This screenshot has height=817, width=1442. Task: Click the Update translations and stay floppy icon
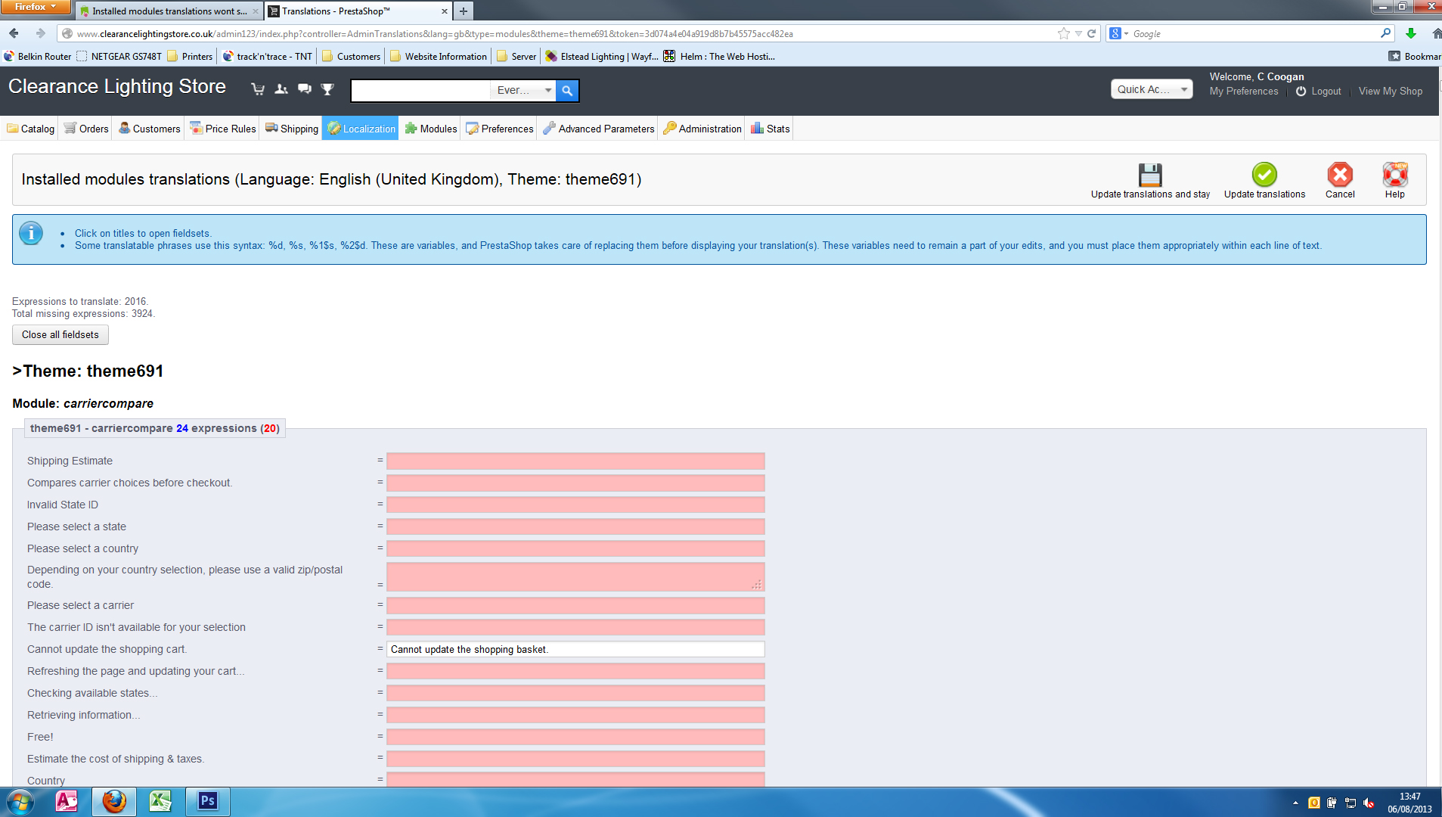tap(1150, 175)
